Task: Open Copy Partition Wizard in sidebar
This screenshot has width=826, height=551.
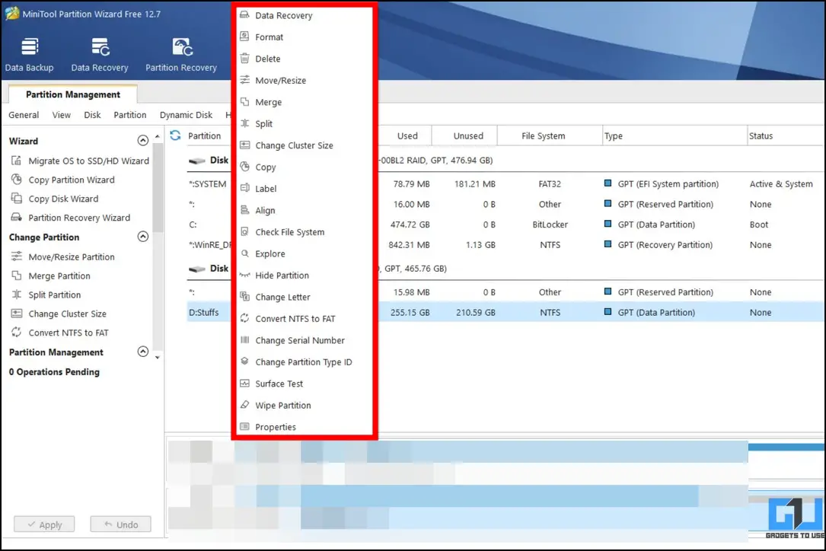Action: point(62,180)
